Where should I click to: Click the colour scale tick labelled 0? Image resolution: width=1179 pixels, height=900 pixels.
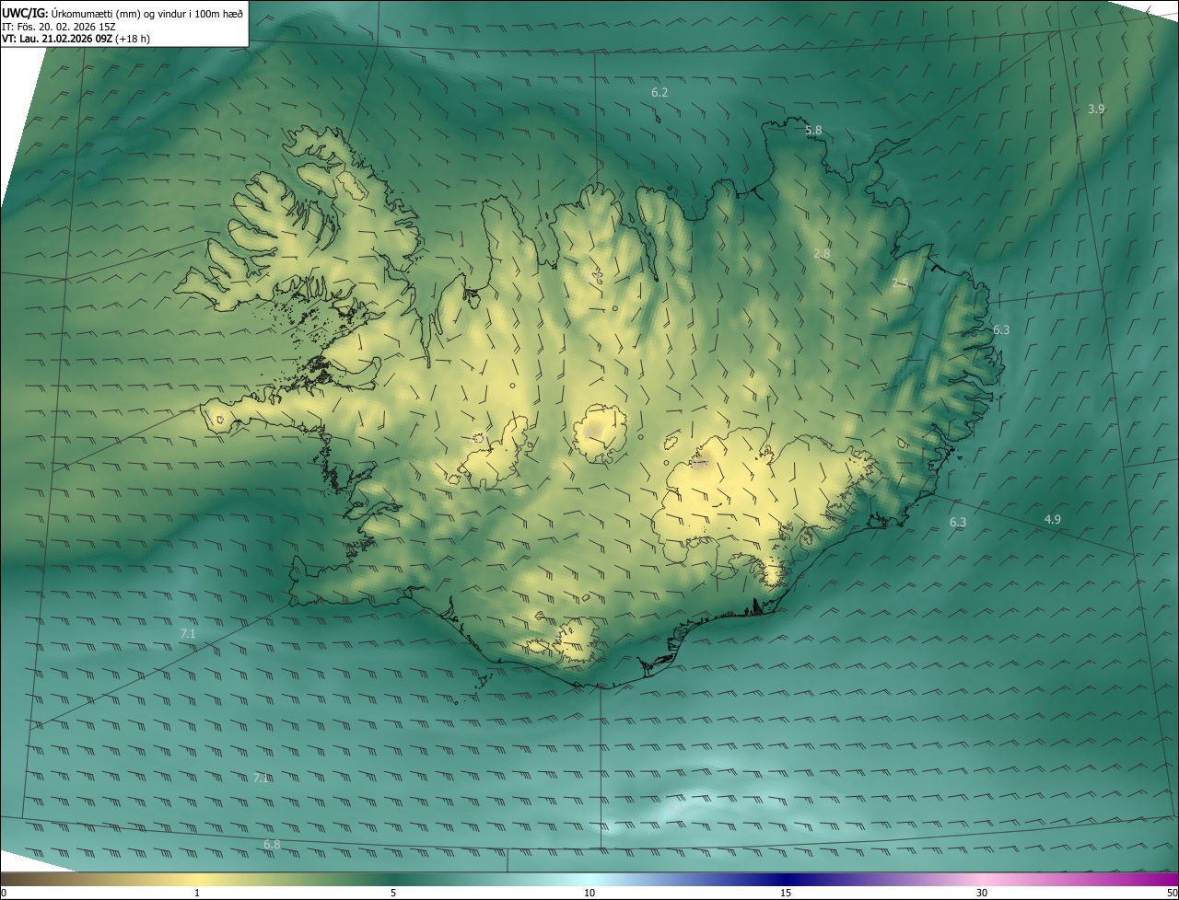[x=4, y=893]
